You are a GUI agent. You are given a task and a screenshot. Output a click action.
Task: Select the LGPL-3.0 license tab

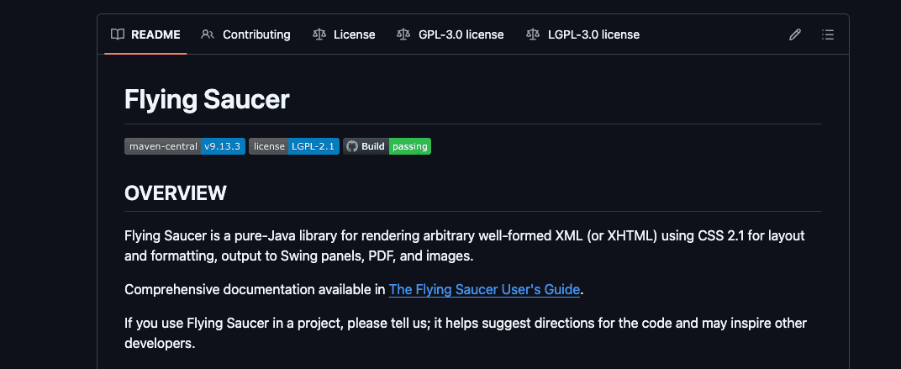(x=582, y=34)
